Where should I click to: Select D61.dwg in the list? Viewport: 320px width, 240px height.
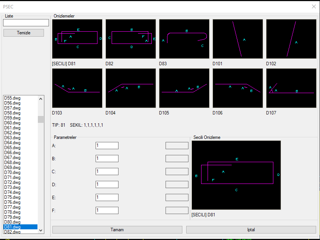pos(20,128)
